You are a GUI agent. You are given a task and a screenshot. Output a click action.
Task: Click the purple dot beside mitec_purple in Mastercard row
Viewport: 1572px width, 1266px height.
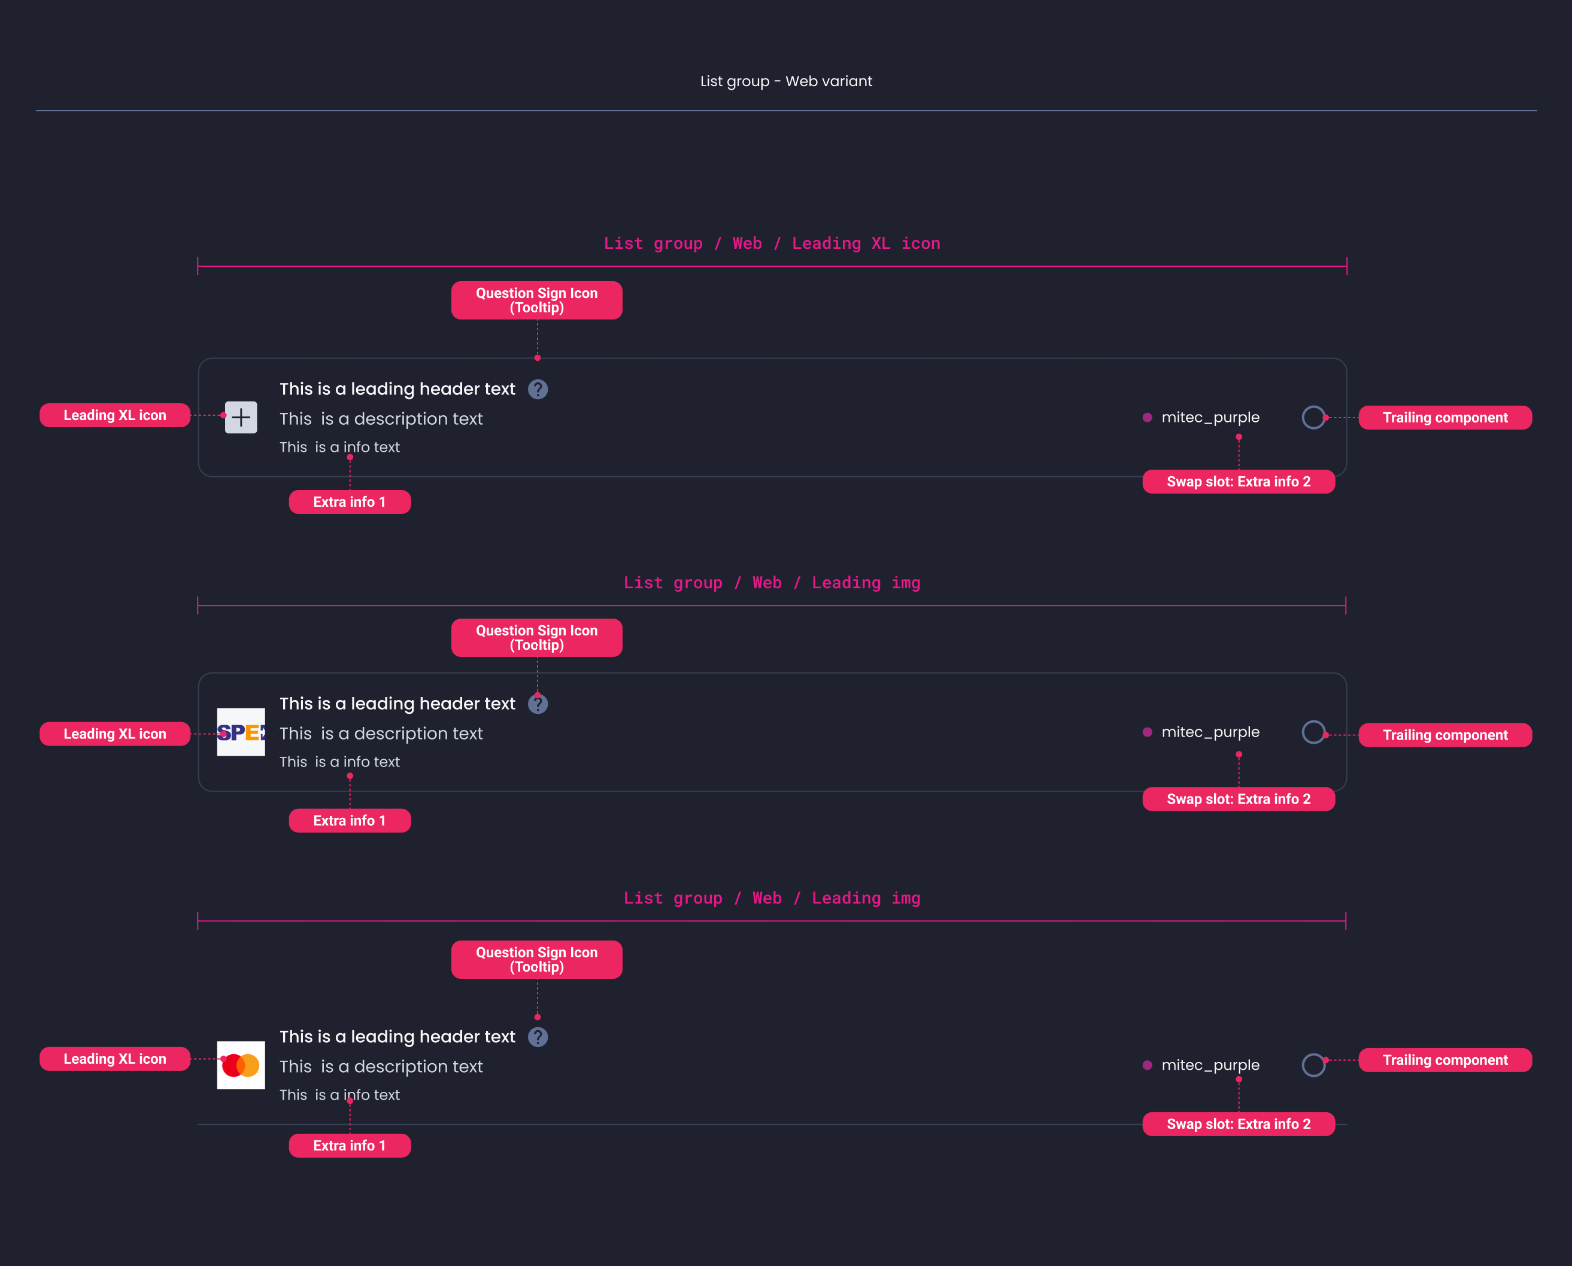tap(1148, 1065)
